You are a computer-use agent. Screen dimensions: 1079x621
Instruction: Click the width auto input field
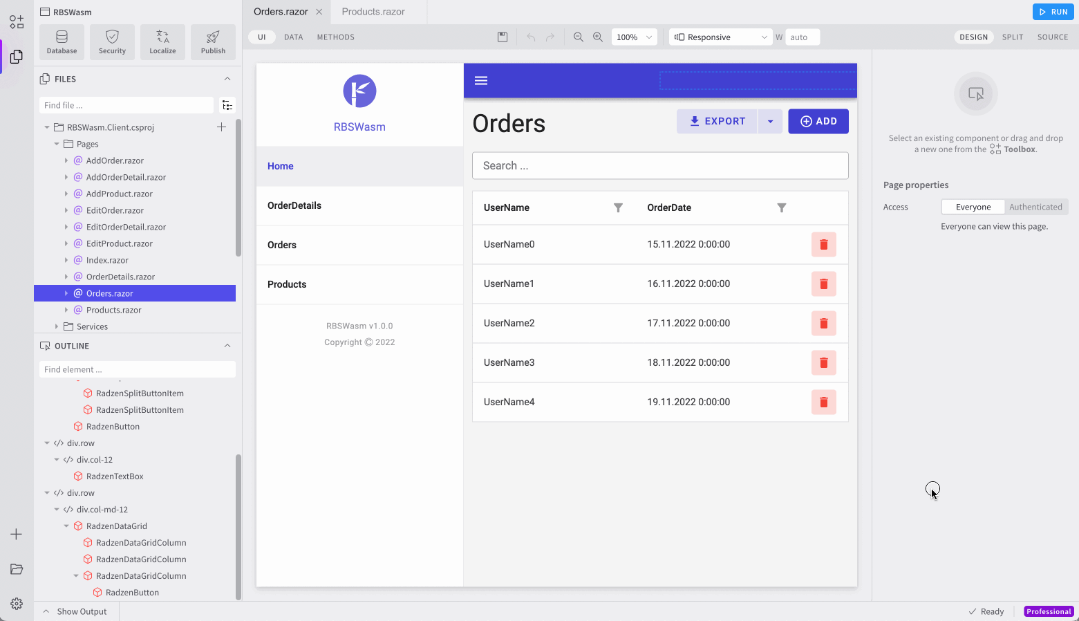(803, 37)
